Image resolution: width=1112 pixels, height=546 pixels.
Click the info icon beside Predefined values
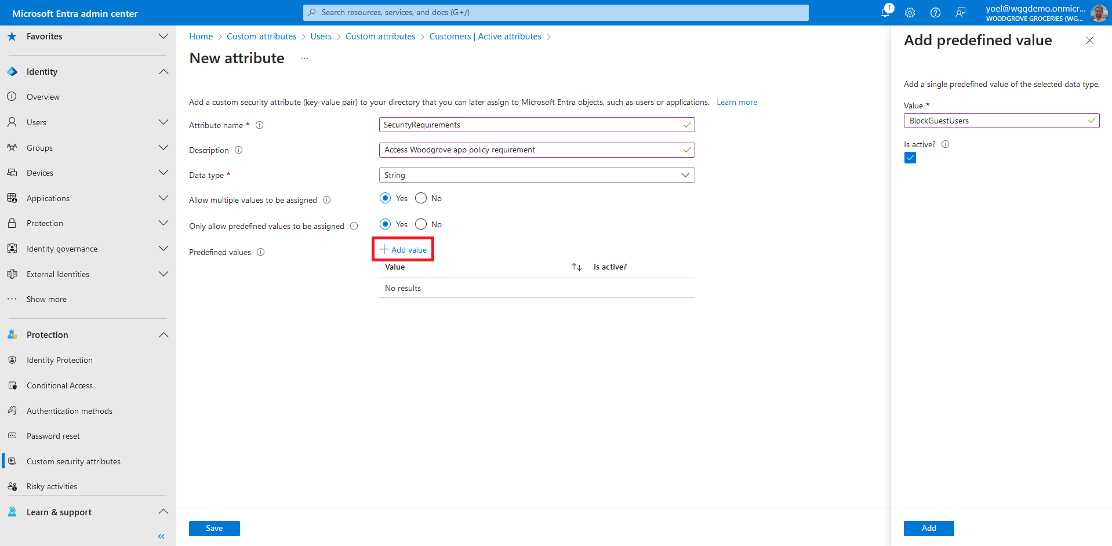[261, 252]
